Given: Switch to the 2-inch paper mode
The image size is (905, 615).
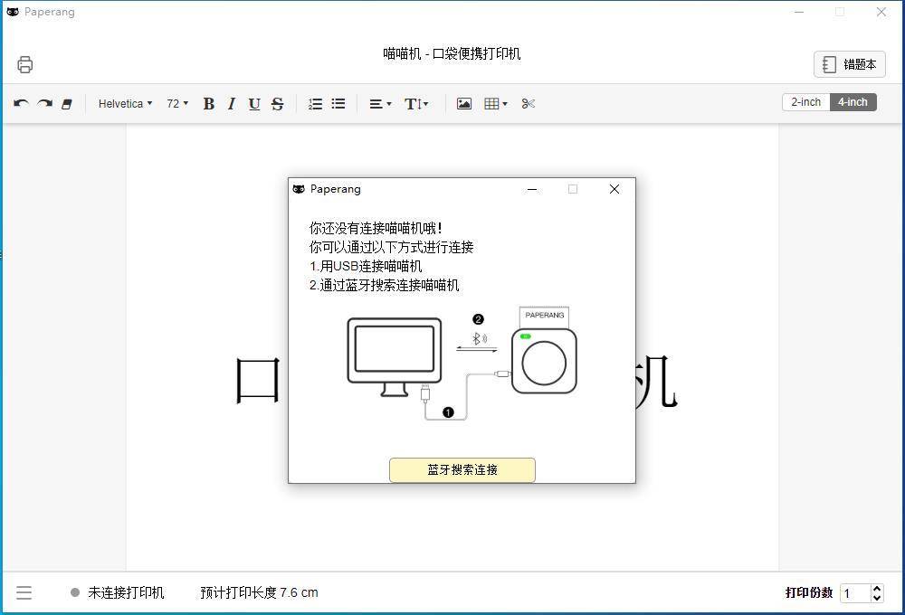Looking at the screenshot, I should click(805, 102).
